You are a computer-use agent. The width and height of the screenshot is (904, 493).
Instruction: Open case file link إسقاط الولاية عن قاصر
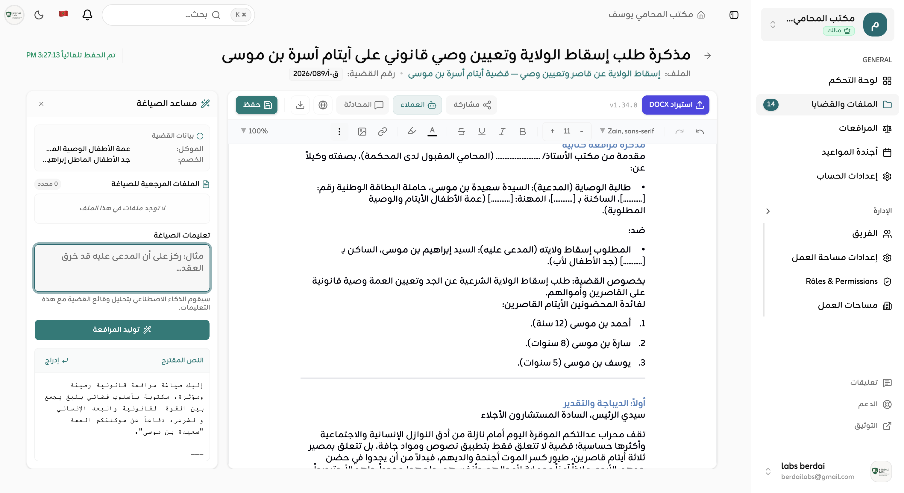533,74
